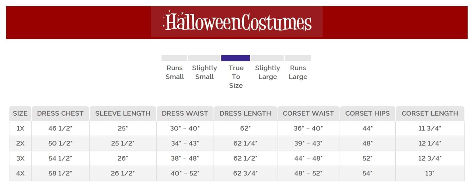Select the CORSET LENGTH column header
The image size is (473, 190).
coord(430,113)
